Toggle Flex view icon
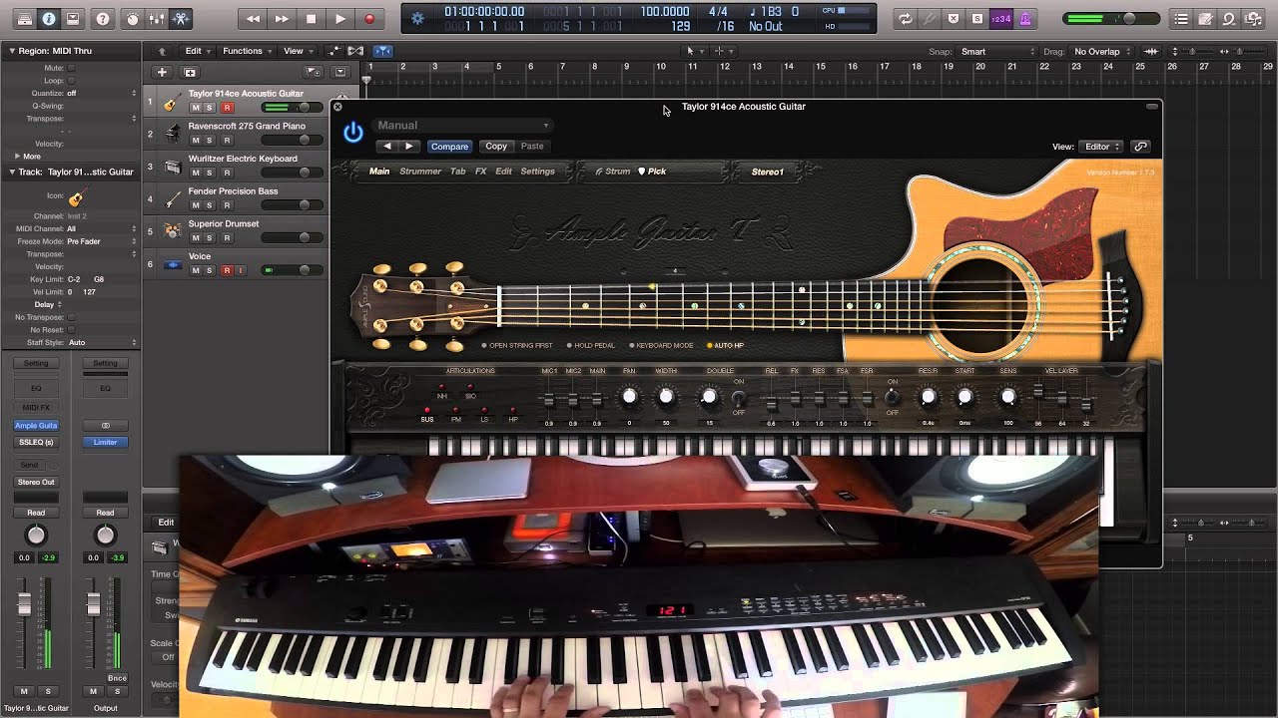 click(x=355, y=51)
